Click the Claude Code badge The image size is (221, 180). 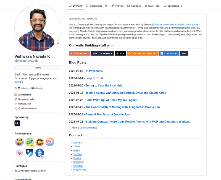click(x=80, y=53)
